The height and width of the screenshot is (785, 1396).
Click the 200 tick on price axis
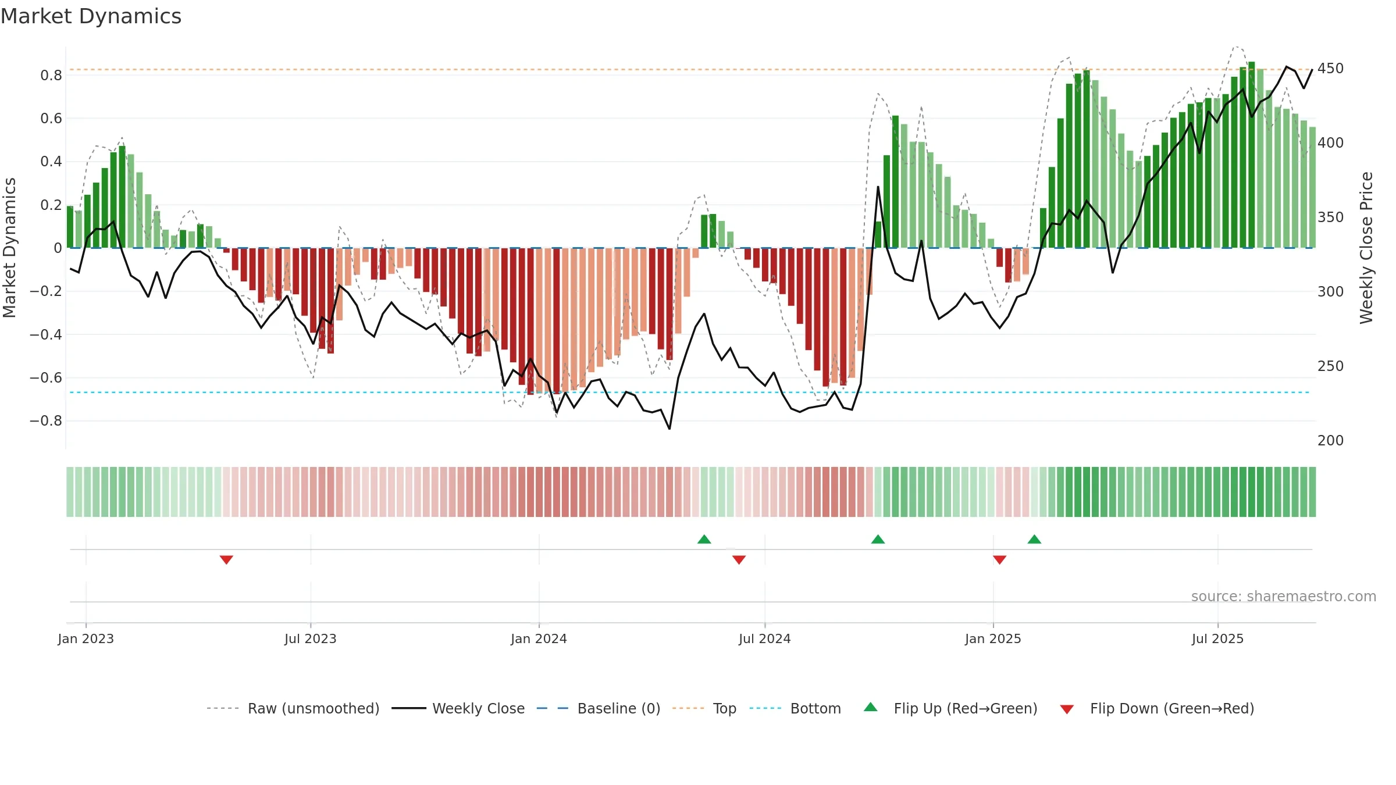tap(1331, 441)
